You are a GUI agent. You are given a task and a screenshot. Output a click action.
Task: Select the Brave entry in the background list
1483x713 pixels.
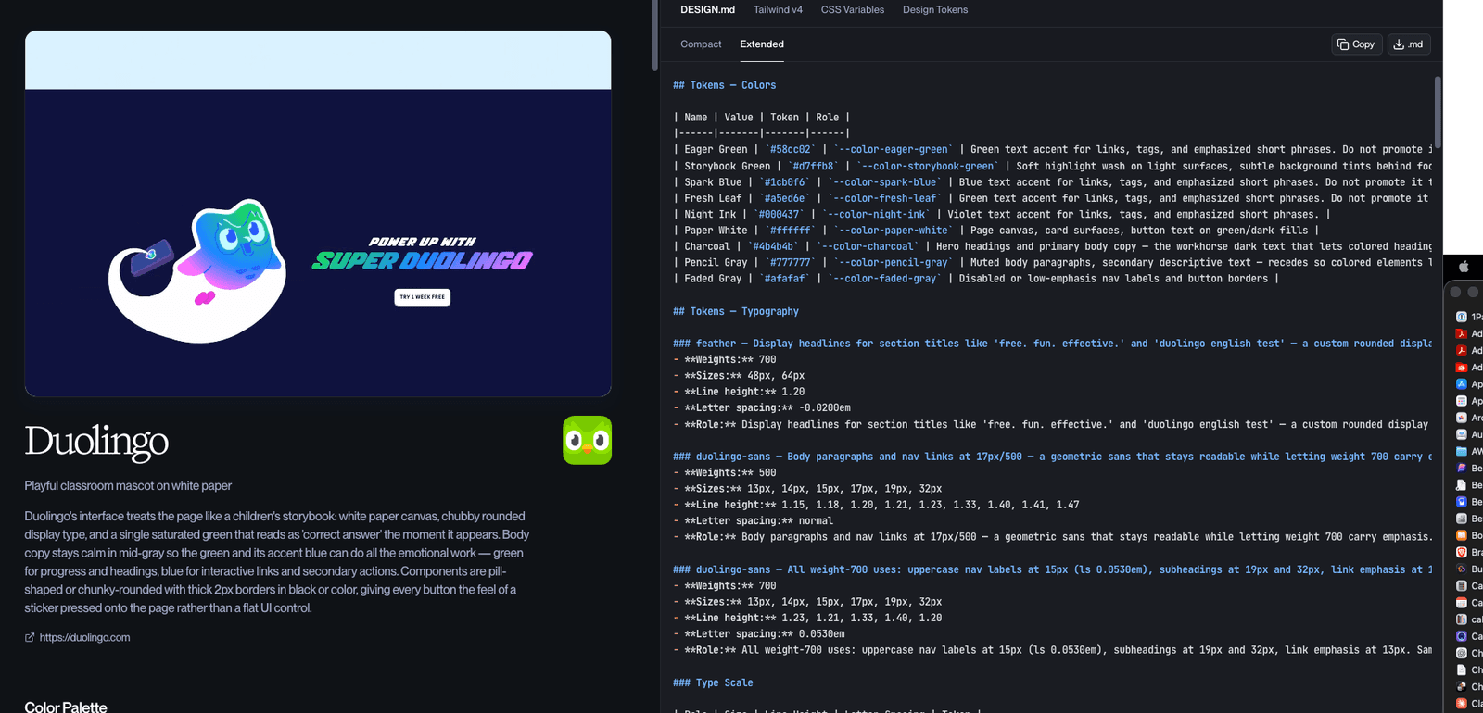pyautogui.click(x=1469, y=552)
